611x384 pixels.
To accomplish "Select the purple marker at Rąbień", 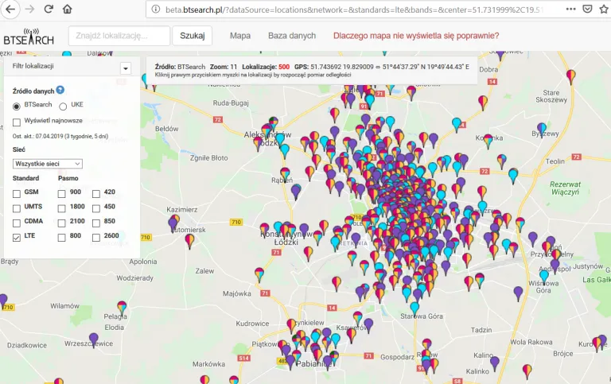I will [x=296, y=192].
